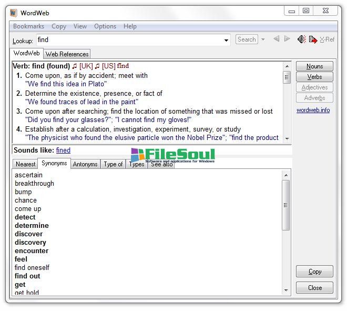Switch to the Nearest tab
The height and width of the screenshot is (311, 347).
(x=25, y=164)
